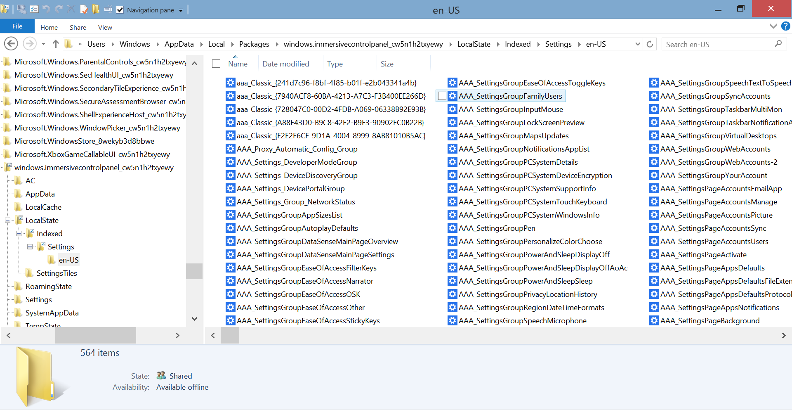Go up one folder level

click(56, 44)
